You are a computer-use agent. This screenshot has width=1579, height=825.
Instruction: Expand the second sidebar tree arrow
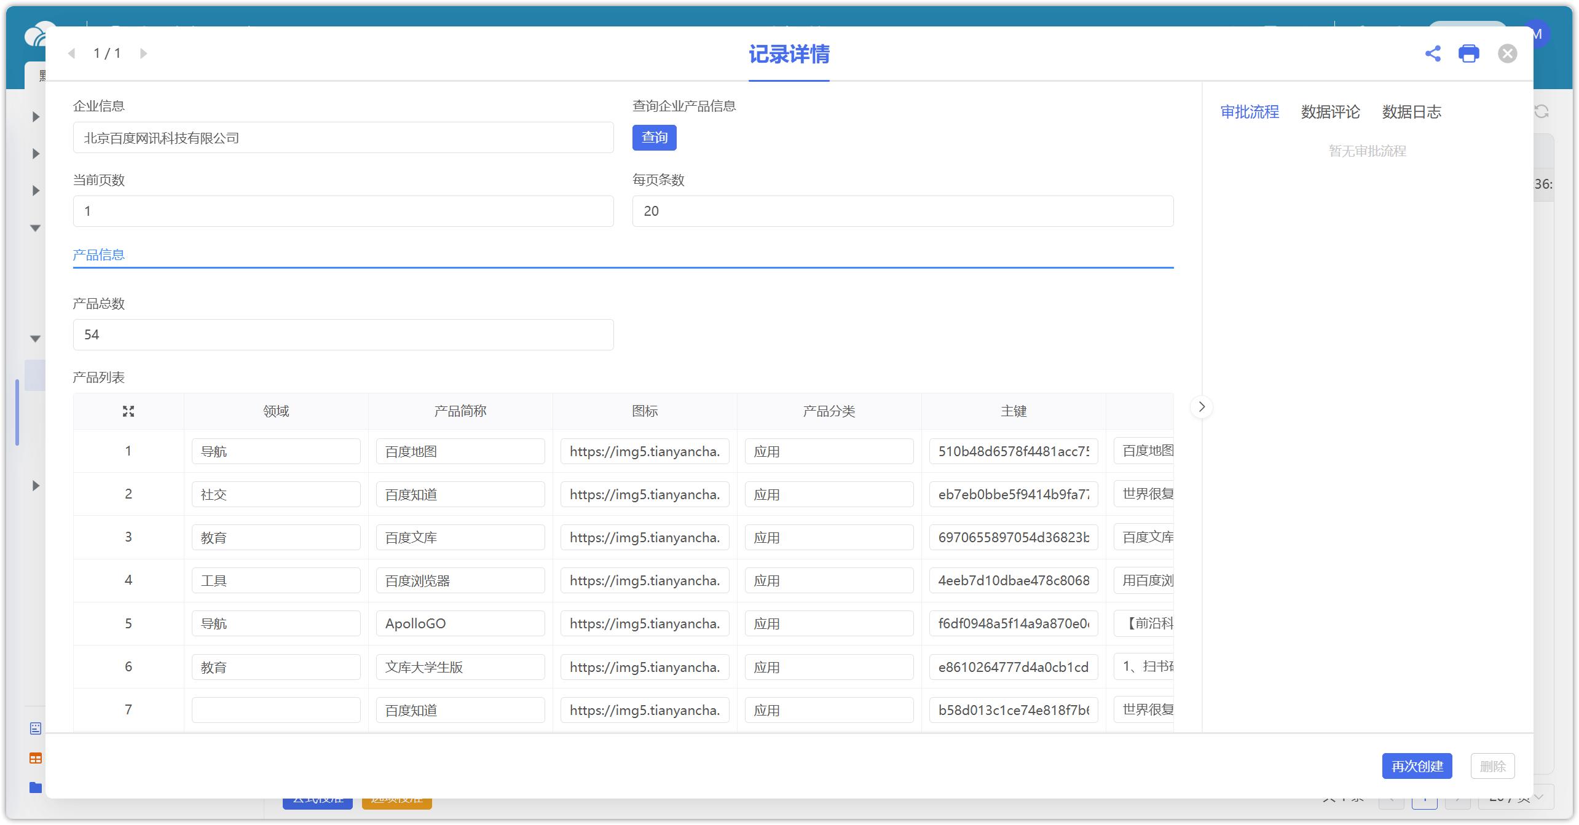point(36,154)
